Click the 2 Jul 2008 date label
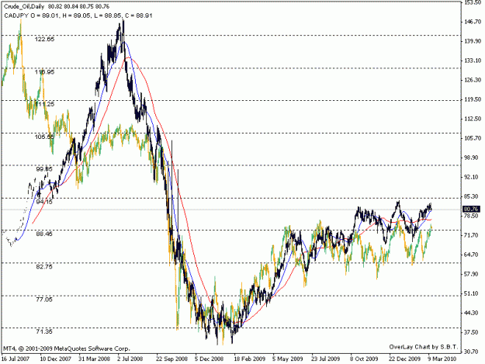This screenshot has width=485, height=364. (130, 359)
